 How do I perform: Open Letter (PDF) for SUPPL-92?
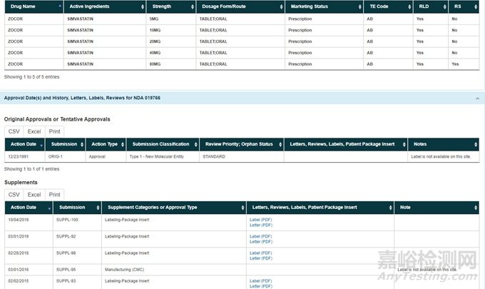click(x=260, y=241)
